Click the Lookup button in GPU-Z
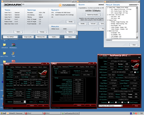 click(135, 61)
